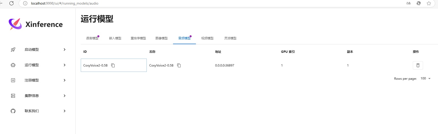The width and height of the screenshot is (438, 134).
Task: Click the site information icon in address bar
Action: coord(25,3)
